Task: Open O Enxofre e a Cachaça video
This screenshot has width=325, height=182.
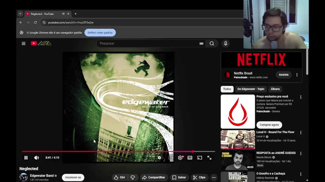Action: pyautogui.click(x=271, y=174)
